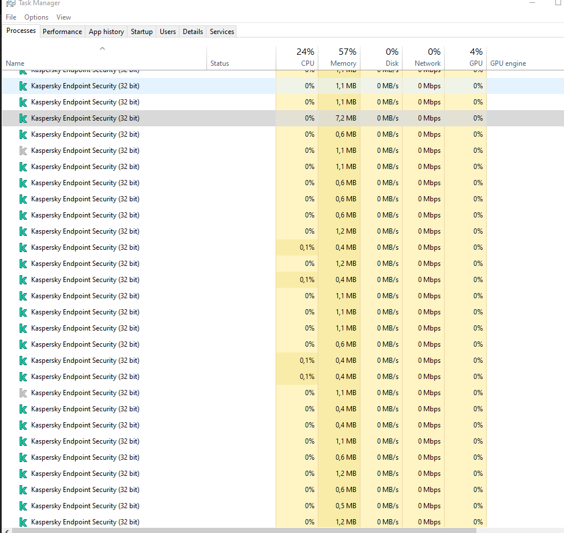Click the GPU 0% cell in 0,5 MB row
The width and height of the screenshot is (564, 533).
click(465, 506)
